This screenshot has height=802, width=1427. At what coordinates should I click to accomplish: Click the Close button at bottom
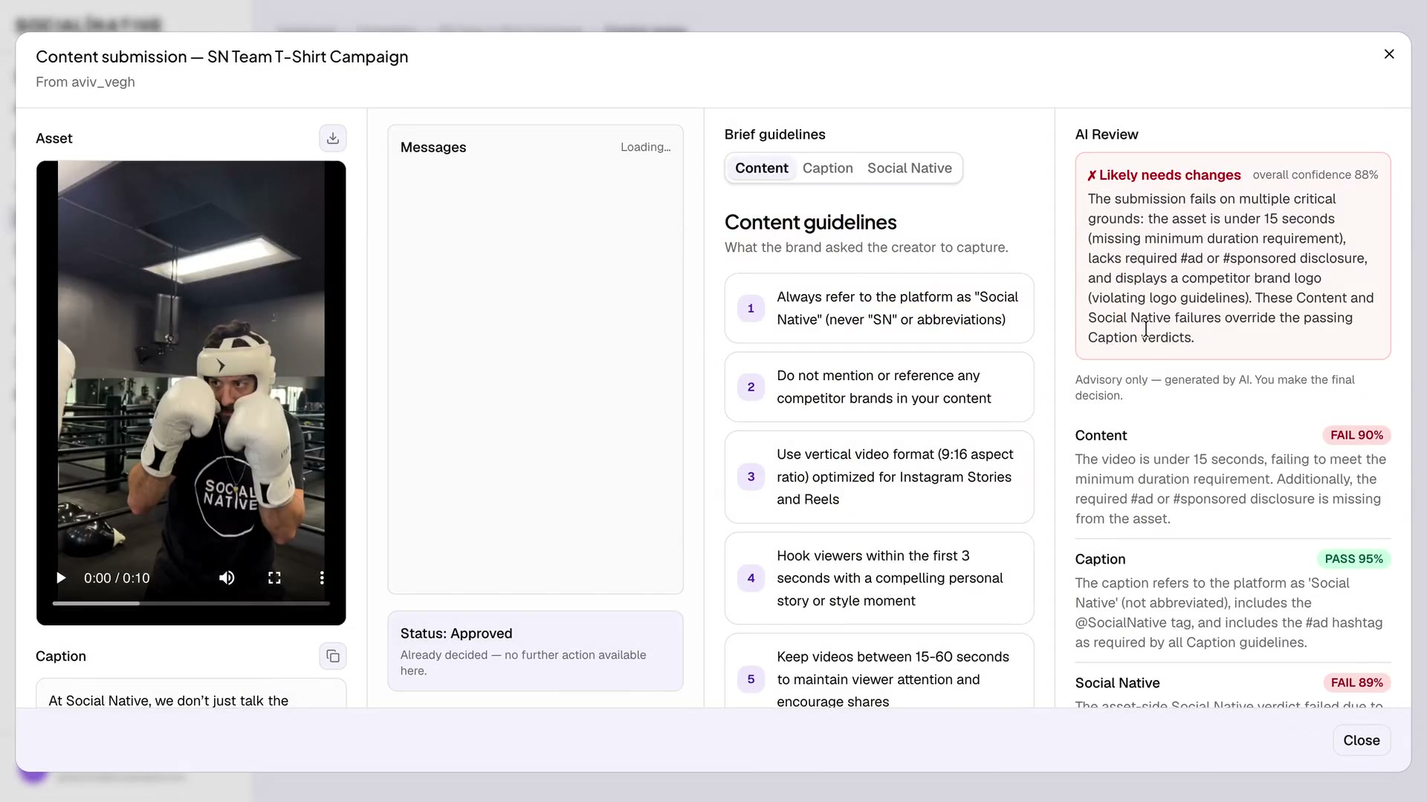tap(1361, 740)
